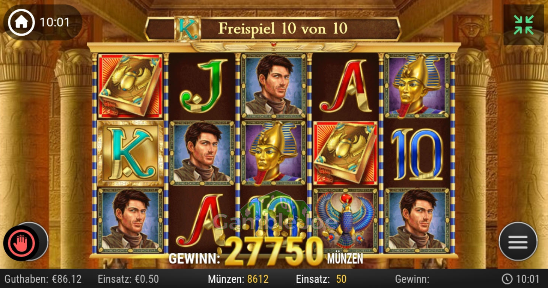This screenshot has height=288, width=548.
Task: Tap the home icon button
Action: coord(21,22)
